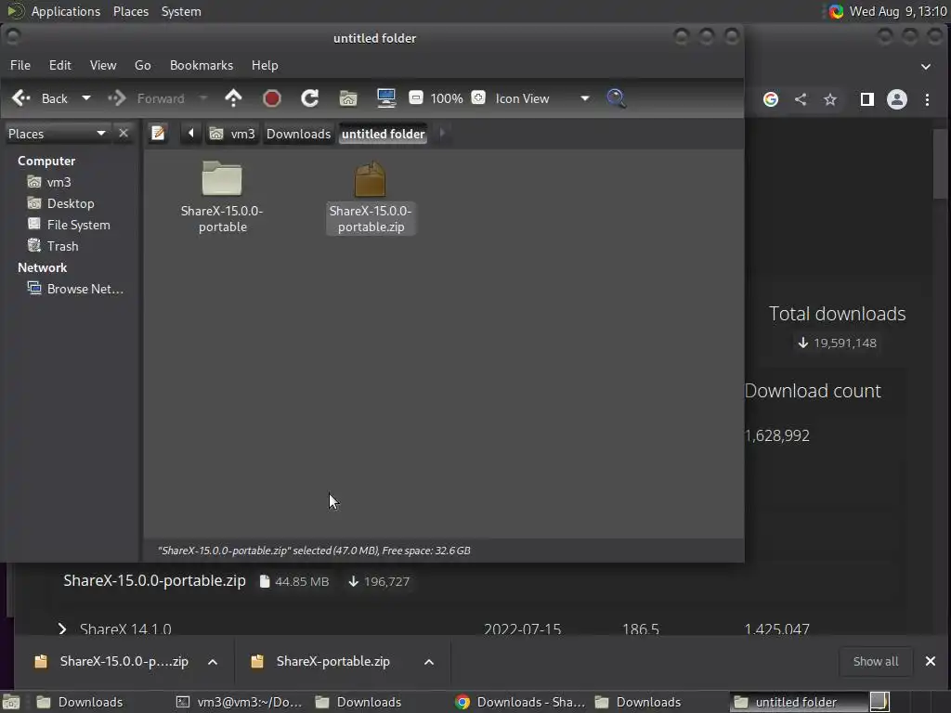Open the Applications menu in top panel
Viewport: 951px width, 713px height.
(x=66, y=11)
